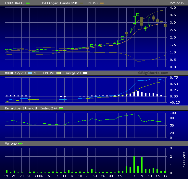Viewport: 188px width, 179px height.
Task: Click the '2.5' price axis value
Action: [x=173, y=30]
